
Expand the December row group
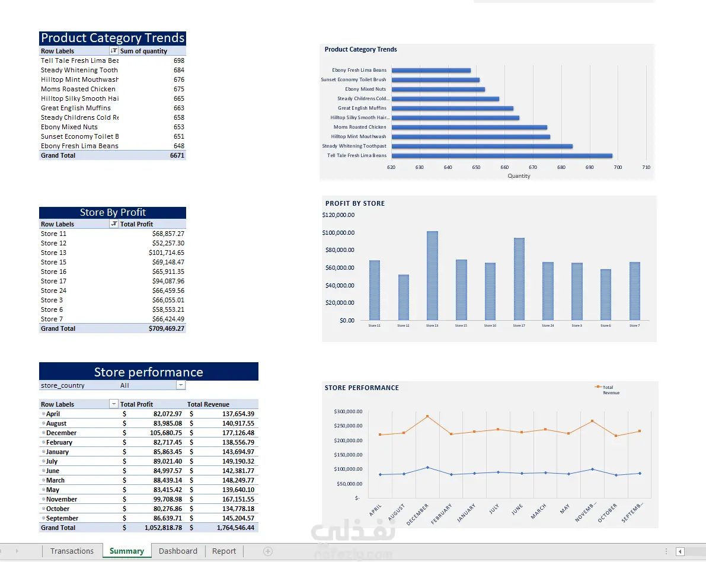tap(44, 432)
